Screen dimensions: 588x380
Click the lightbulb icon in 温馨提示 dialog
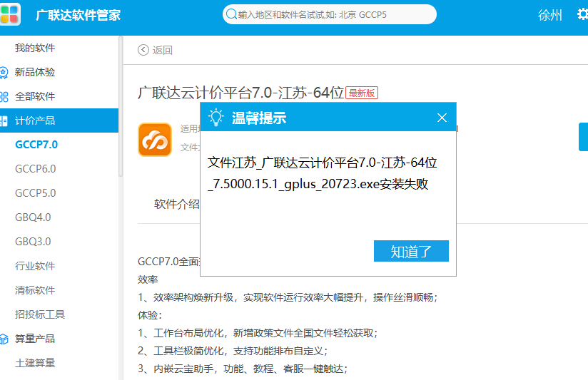pyautogui.click(x=216, y=118)
